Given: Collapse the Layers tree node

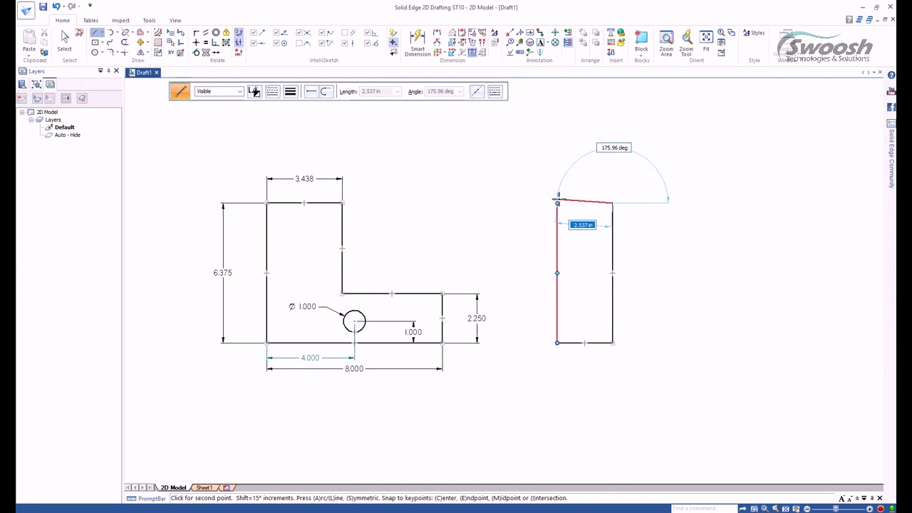Looking at the screenshot, I should (31, 120).
